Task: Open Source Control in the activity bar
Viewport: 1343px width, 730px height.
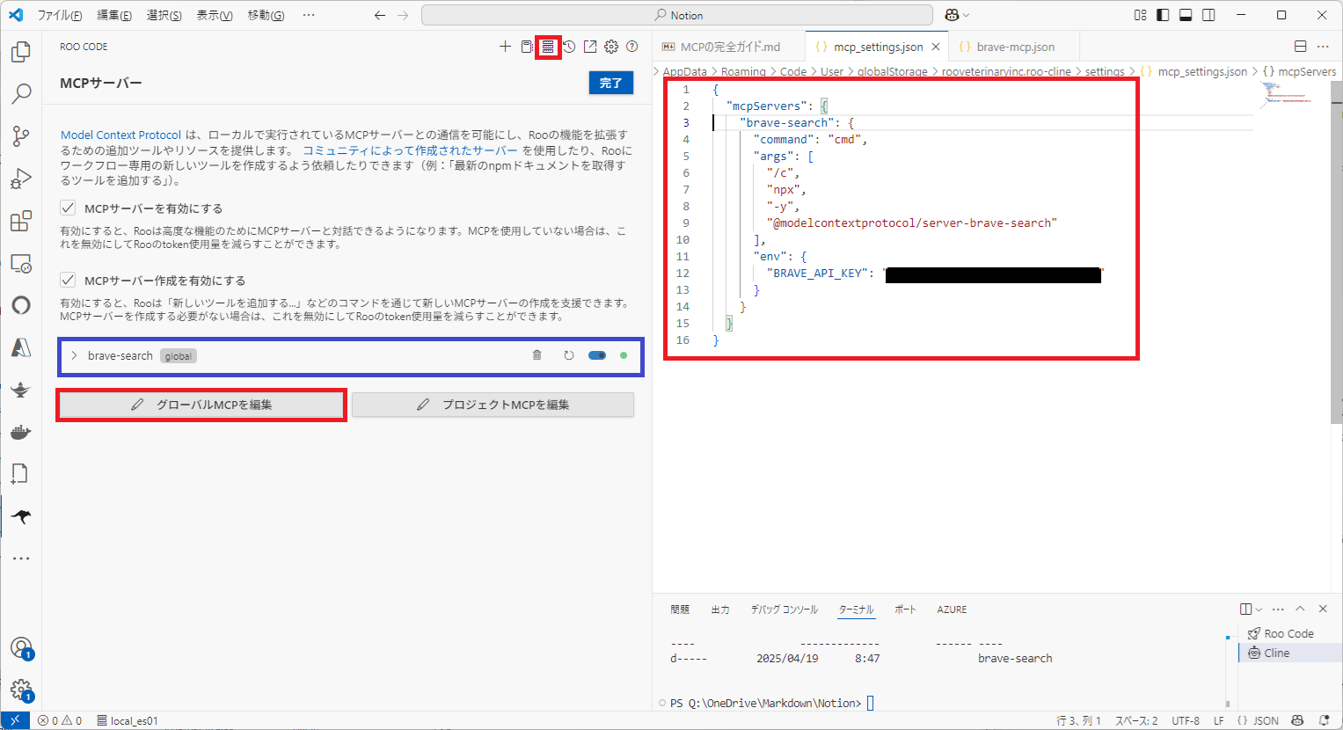Action: (21, 136)
